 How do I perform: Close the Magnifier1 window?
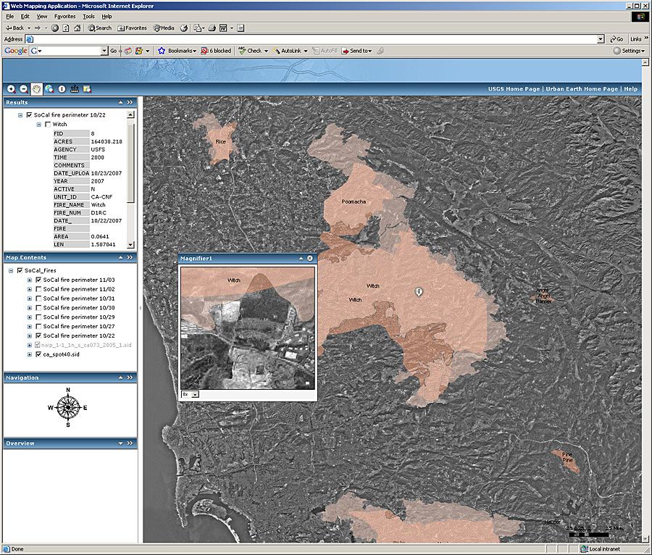[x=310, y=258]
